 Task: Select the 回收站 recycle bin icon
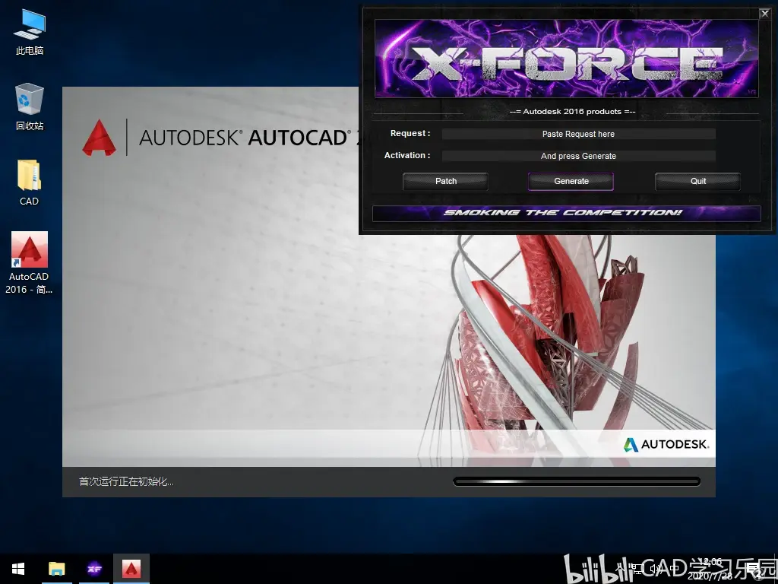(x=30, y=107)
